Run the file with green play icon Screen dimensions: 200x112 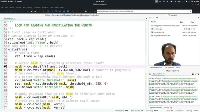[x=27, y=11]
